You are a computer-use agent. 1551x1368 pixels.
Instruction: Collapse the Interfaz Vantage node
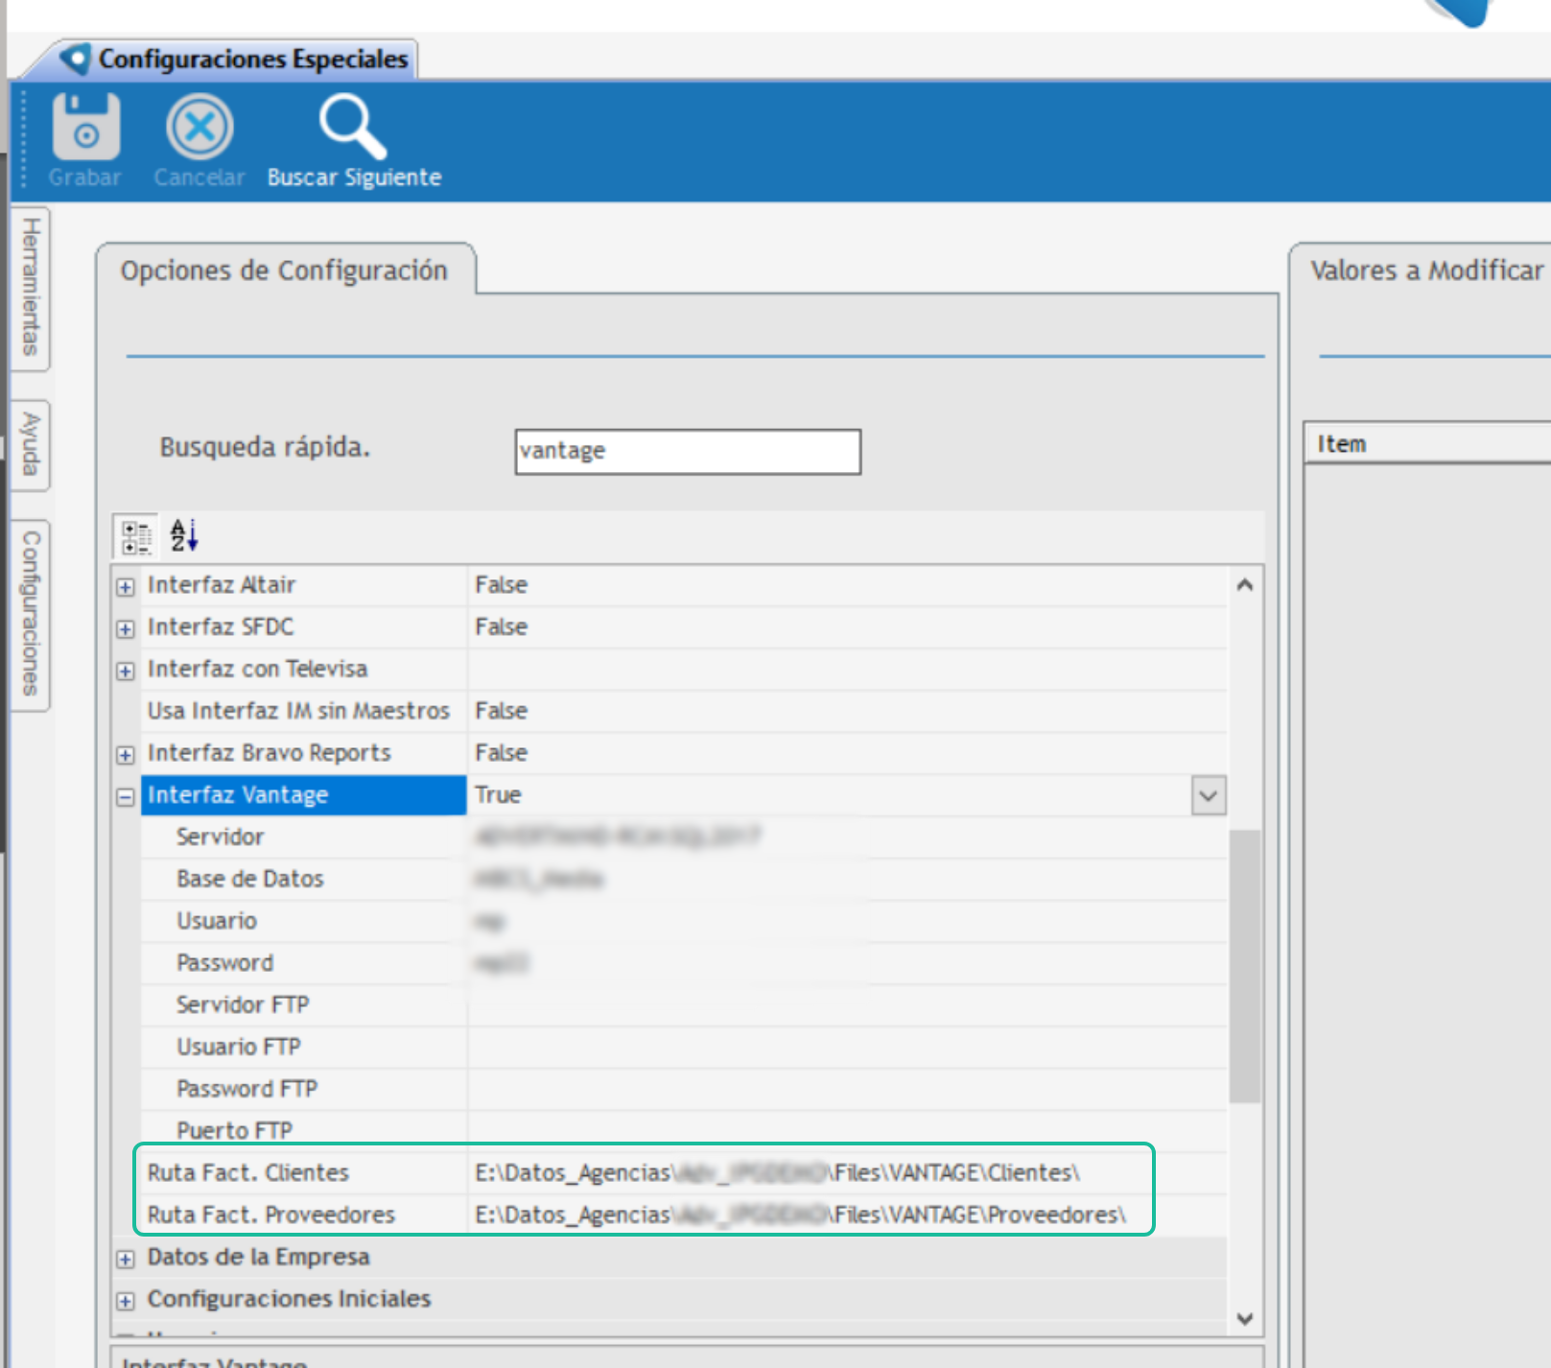(126, 796)
